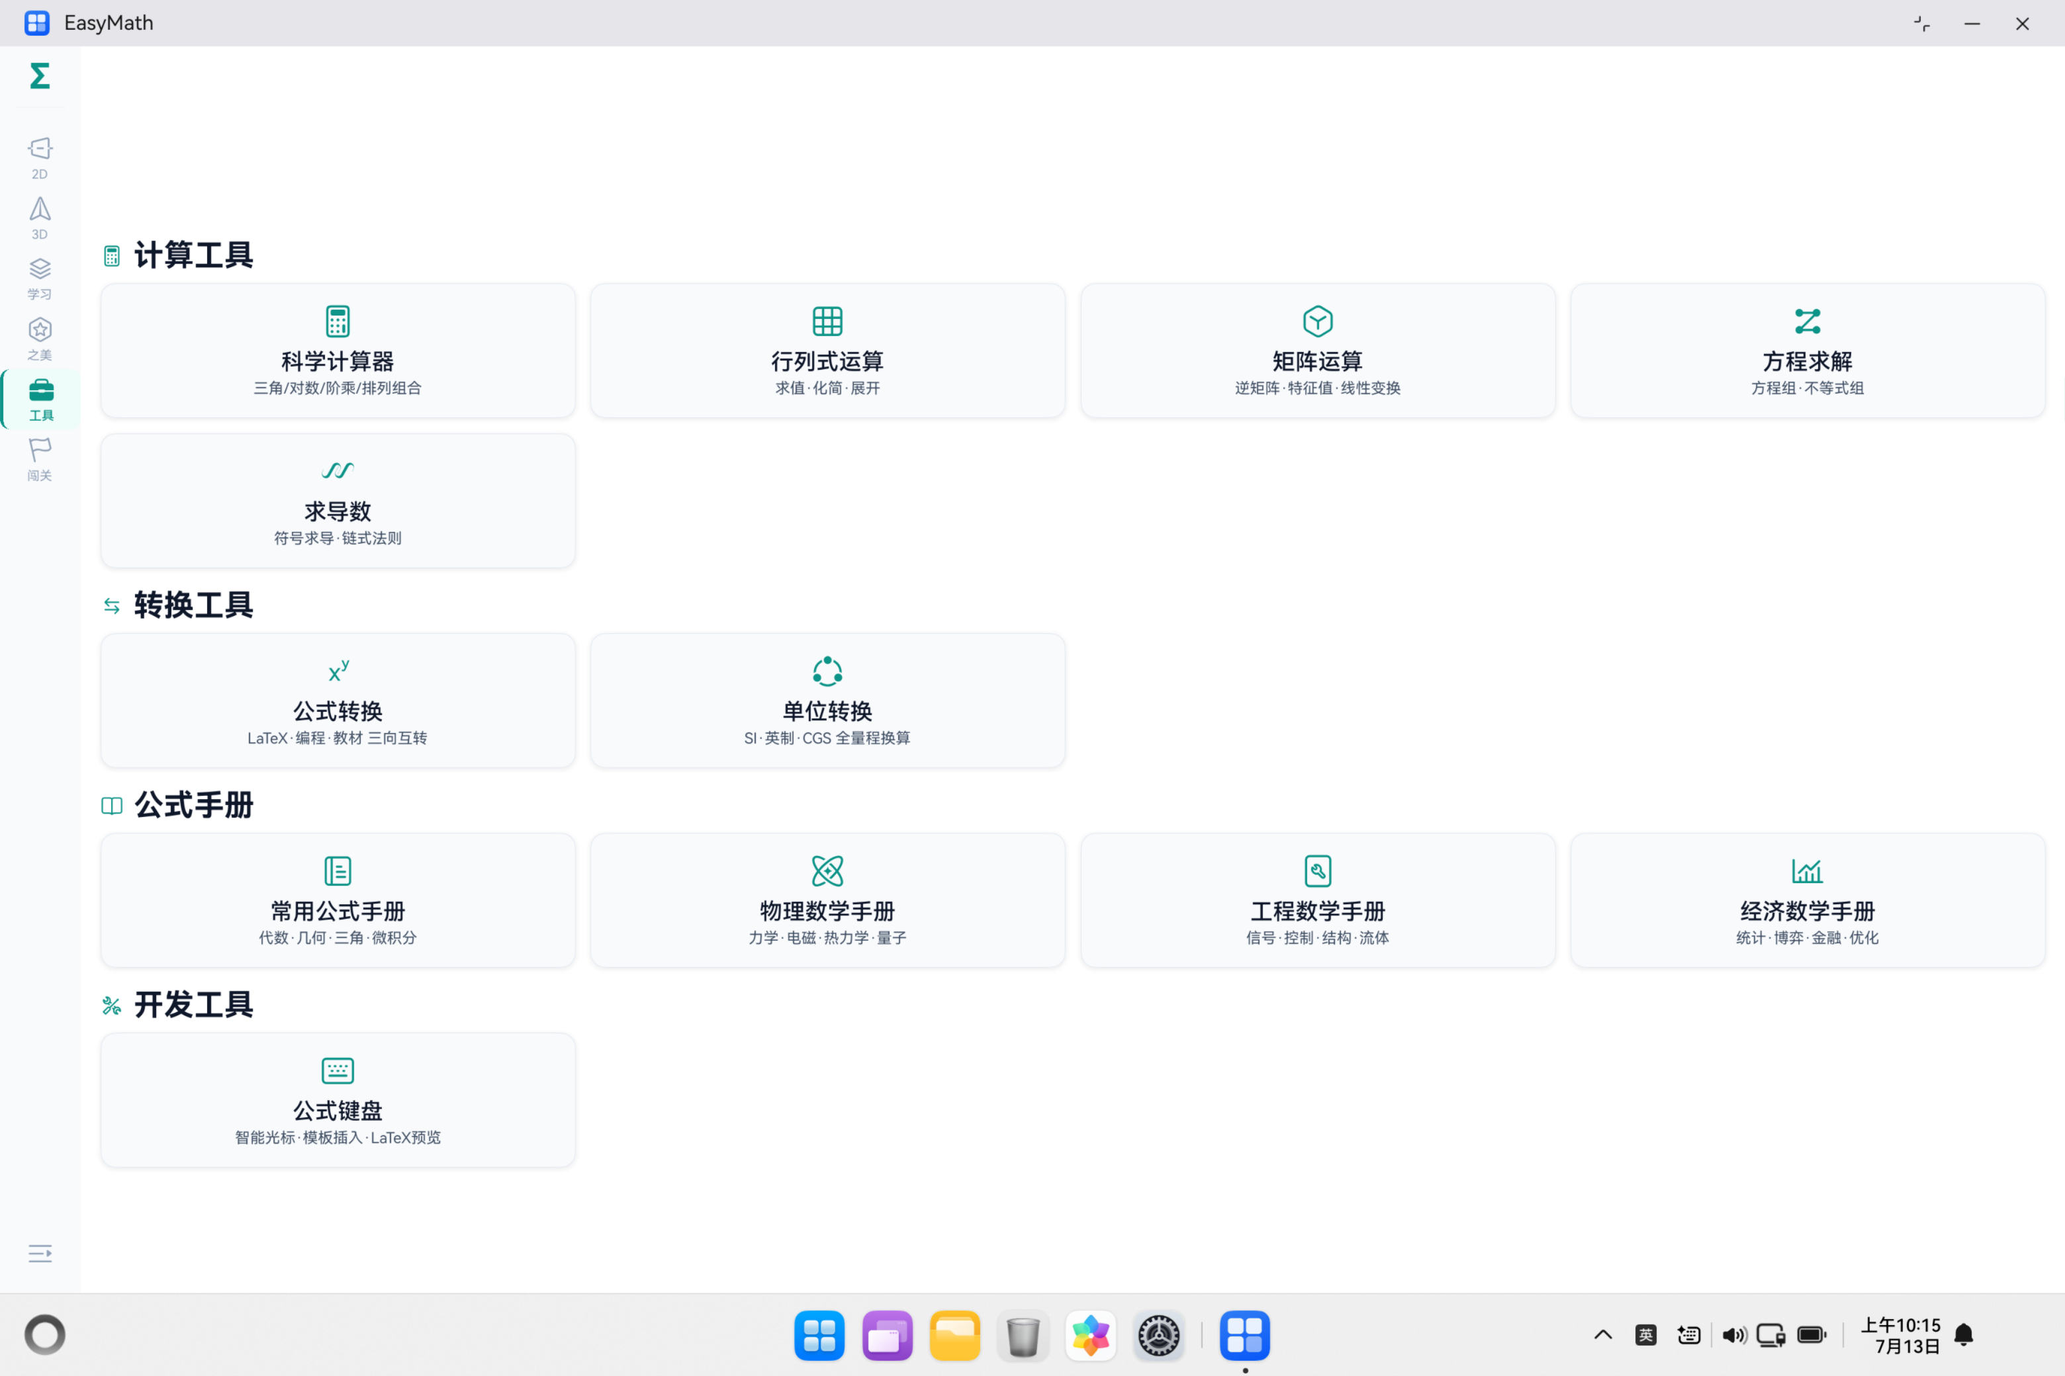Viewport: 2065px width, 1376px height.
Task: Open the blue app grid in the dock
Action: click(819, 1336)
